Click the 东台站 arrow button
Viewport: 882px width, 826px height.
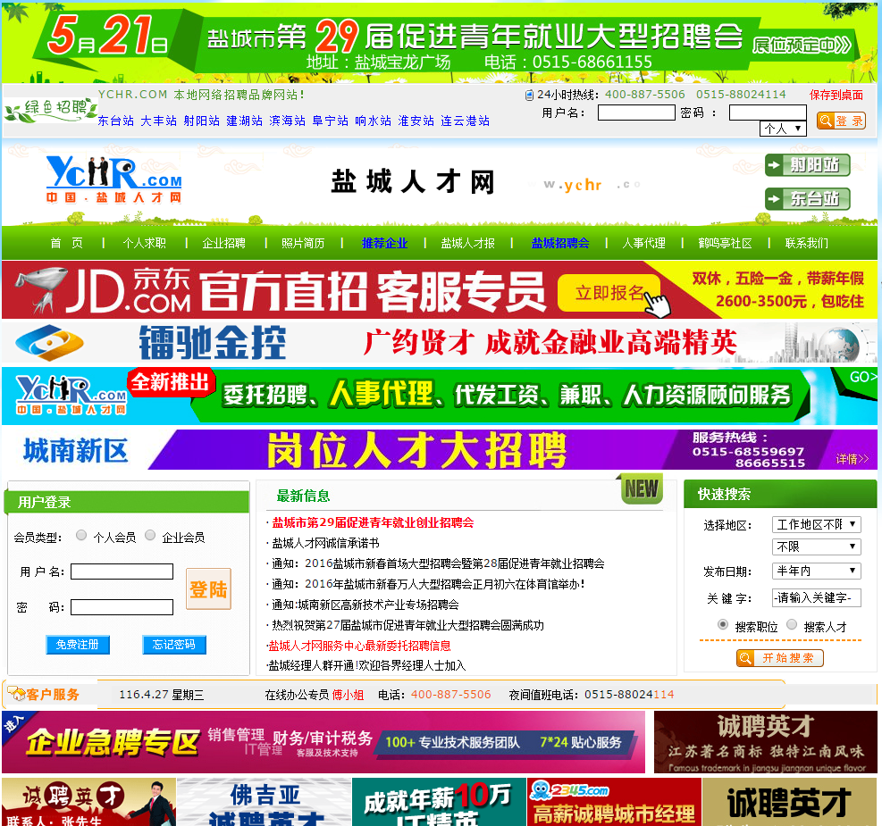pos(807,199)
